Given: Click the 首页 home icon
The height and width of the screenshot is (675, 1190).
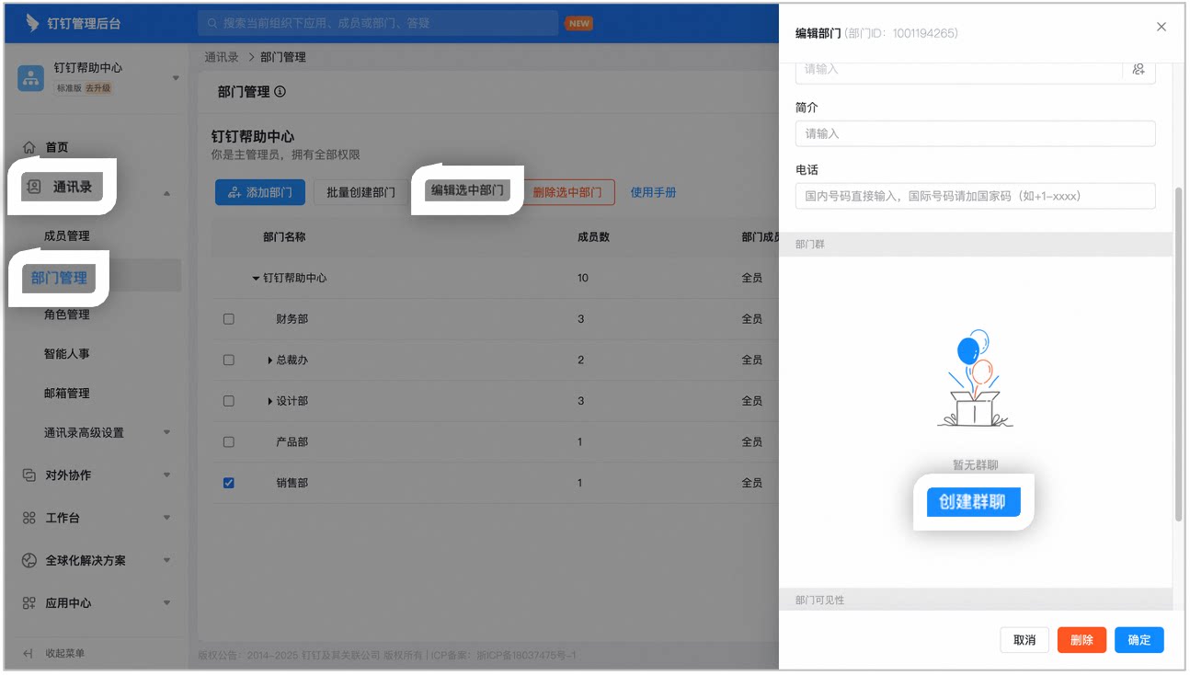Looking at the screenshot, I should click(29, 147).
